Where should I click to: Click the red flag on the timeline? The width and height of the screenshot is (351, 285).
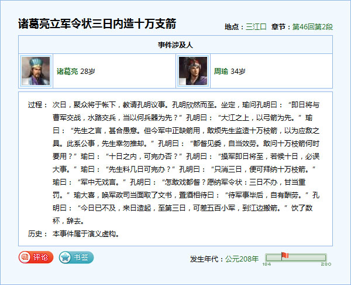click(284, 256)
